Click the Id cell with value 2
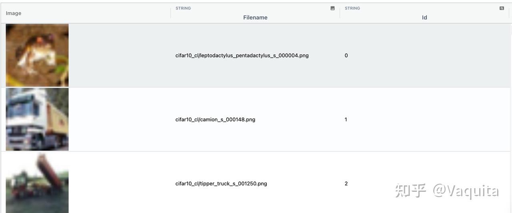Viewport: 512px width, 213px height. tap(346, 184)
